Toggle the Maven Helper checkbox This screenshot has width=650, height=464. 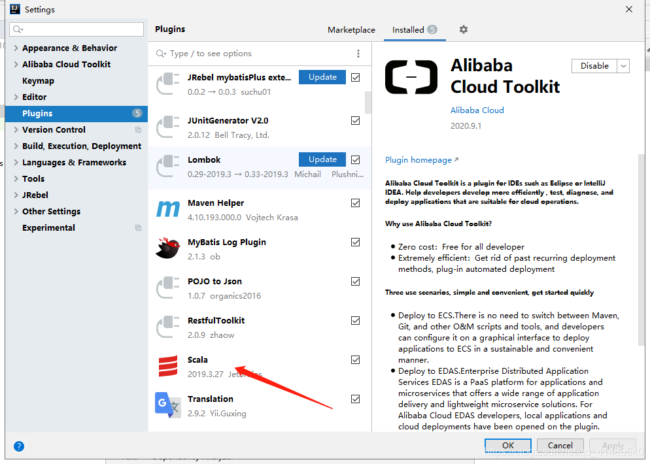point(355,203)
